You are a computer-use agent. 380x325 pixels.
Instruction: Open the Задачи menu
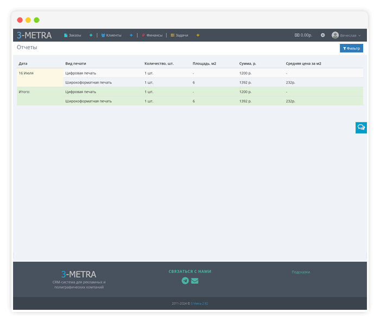point(179,35)
